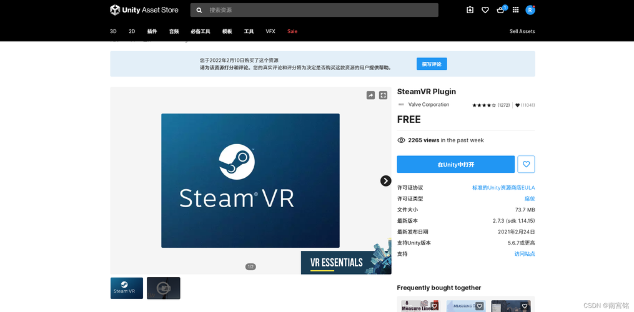Expand the preview to fullscreen
The width and height of the screenshot is (634, 312).
384,95
